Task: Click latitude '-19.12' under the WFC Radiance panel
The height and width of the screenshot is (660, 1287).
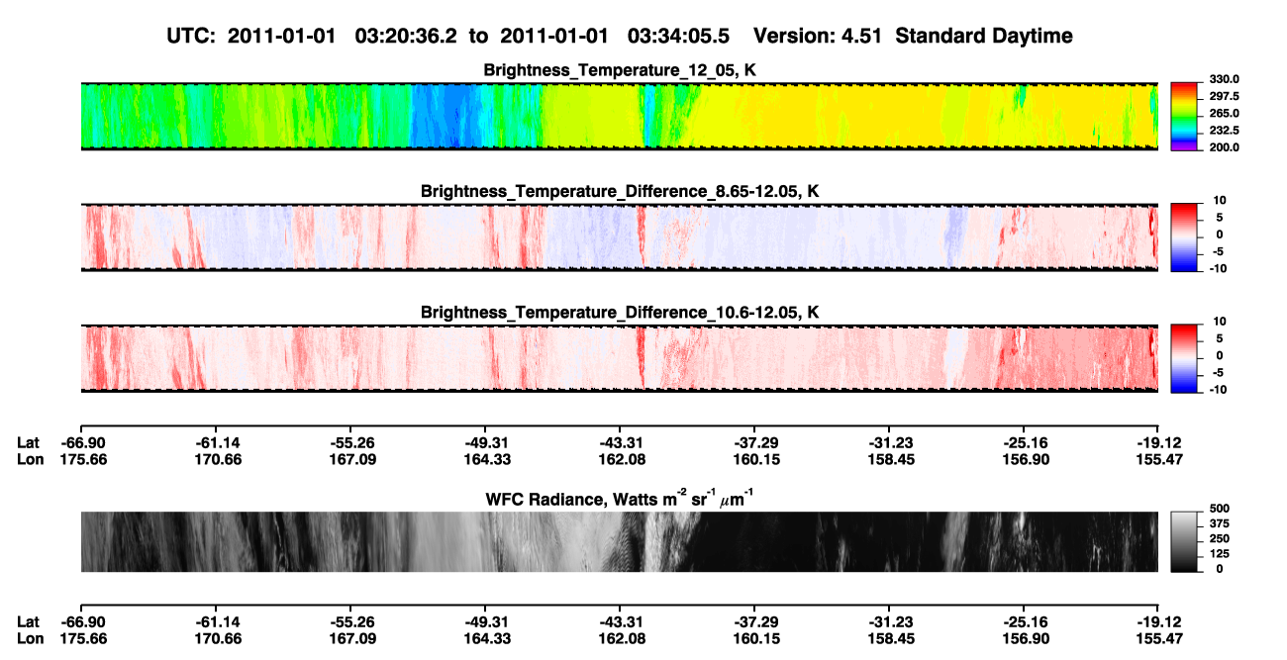Action: pyautogui.click(x=1158, y=621)
